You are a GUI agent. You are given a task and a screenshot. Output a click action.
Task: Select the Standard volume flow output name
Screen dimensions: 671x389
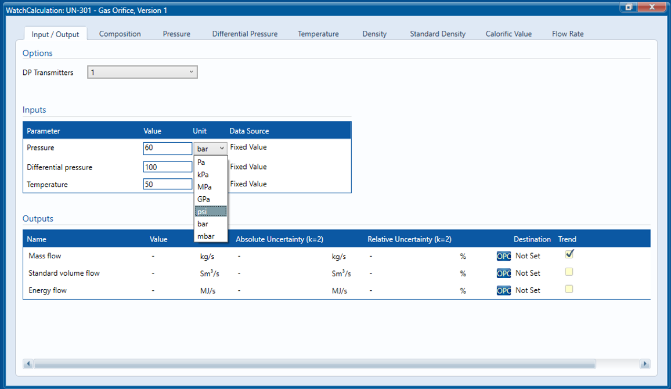coord(64,273)
